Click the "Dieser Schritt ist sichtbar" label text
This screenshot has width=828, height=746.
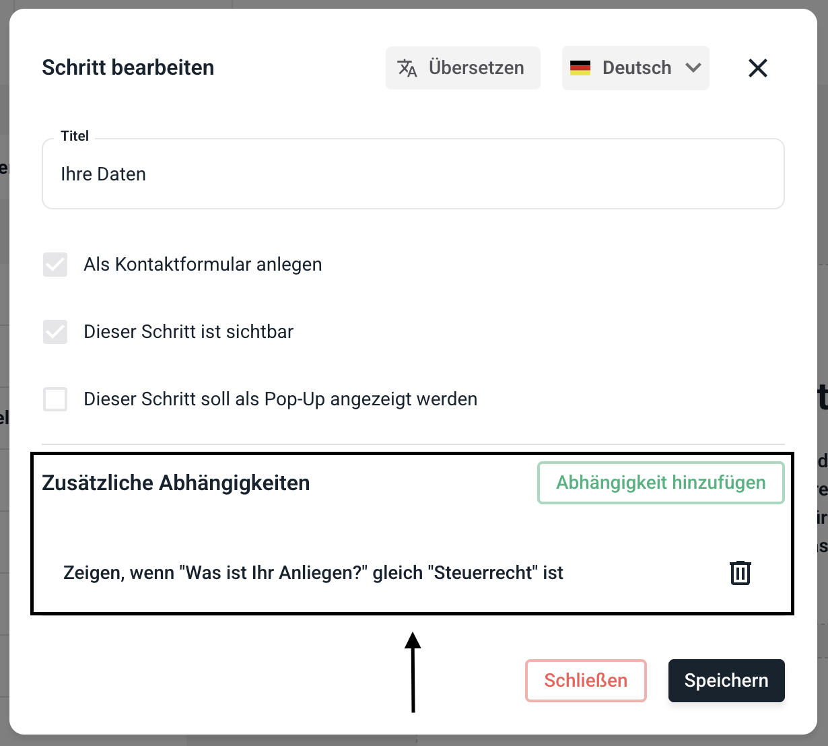(188, 332)
